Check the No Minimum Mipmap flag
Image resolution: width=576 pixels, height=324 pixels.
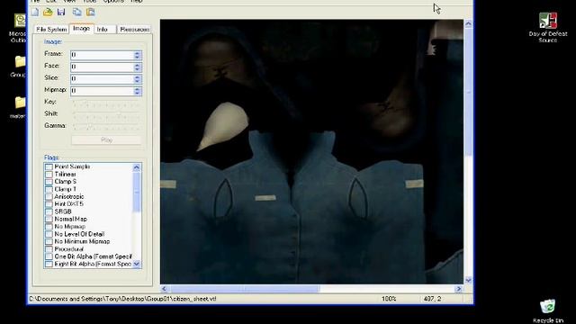point(49,241)
